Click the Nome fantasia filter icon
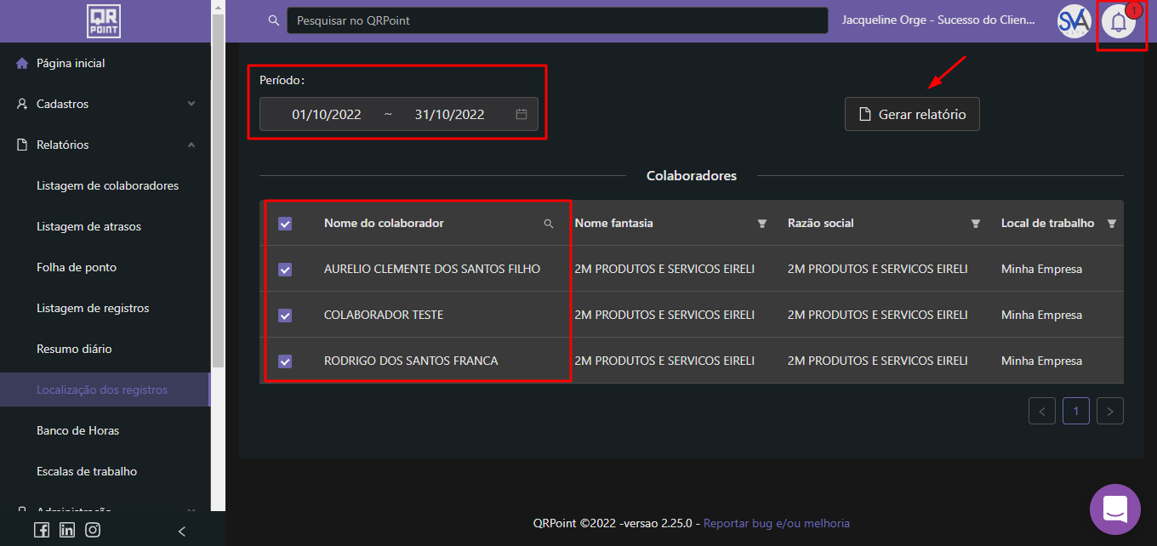Image resolution: width=1157 pixels, height=546 pixels. (762, 224)
